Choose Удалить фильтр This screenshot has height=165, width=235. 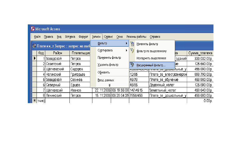tap(109, 65)
